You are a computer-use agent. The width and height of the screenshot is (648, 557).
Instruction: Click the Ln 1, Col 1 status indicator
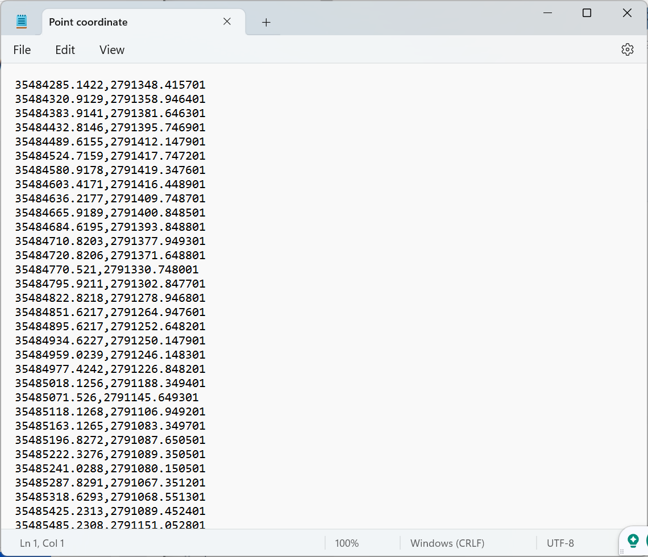click(42, 543)
